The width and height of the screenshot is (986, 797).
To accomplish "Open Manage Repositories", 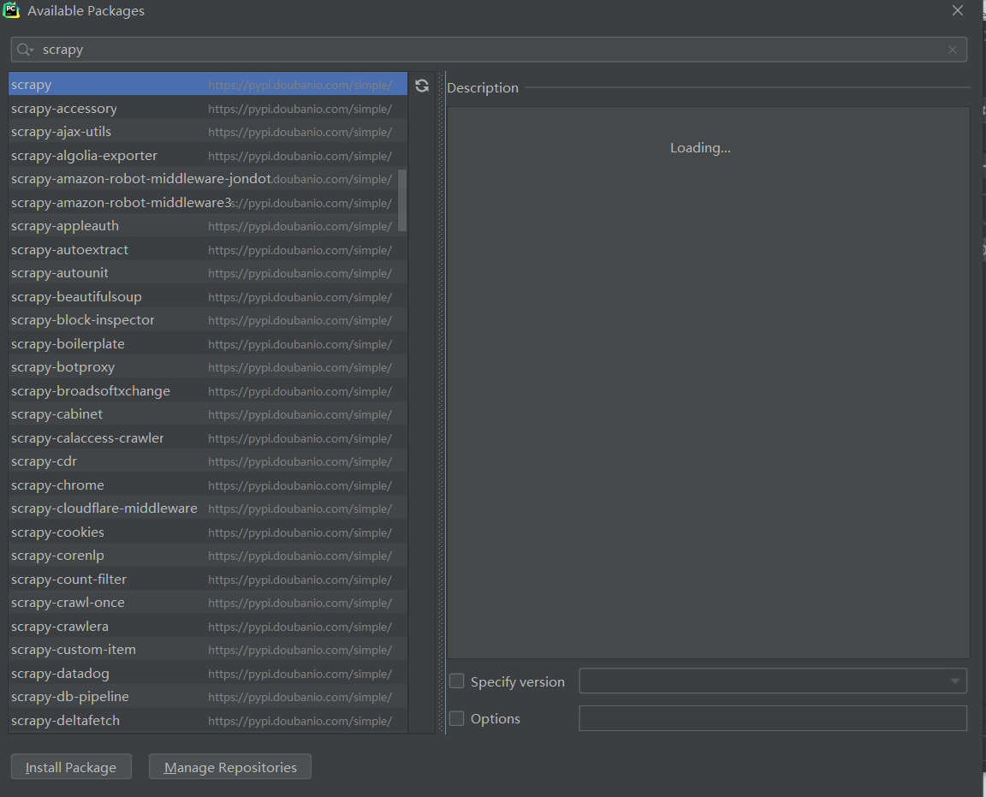I will (x=229, y=766).
